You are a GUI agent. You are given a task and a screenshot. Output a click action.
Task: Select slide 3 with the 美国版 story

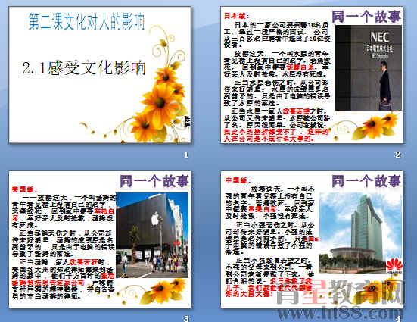click(x=100, y=239)
